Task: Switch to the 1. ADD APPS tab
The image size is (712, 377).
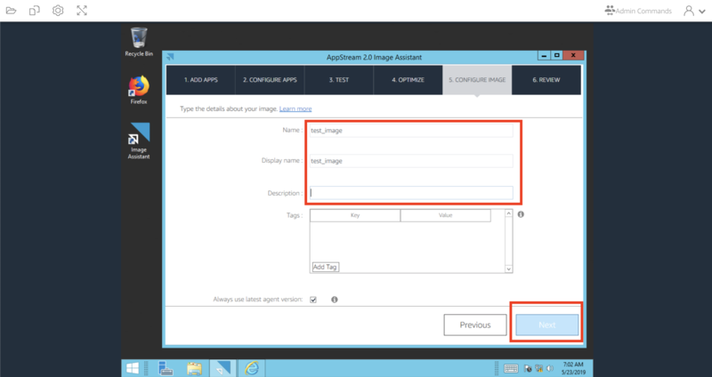Action: tap(201, 80)
